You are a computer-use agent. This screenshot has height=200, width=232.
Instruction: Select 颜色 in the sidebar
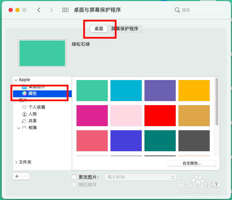coord(42,93)
